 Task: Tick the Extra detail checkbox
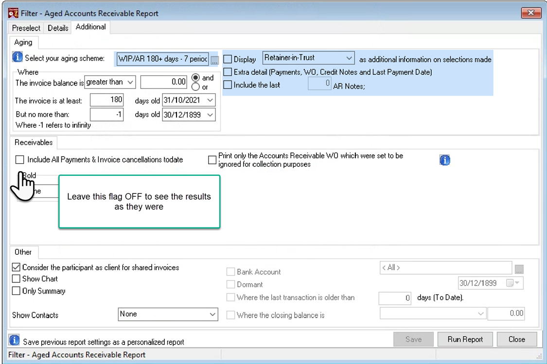228,72
